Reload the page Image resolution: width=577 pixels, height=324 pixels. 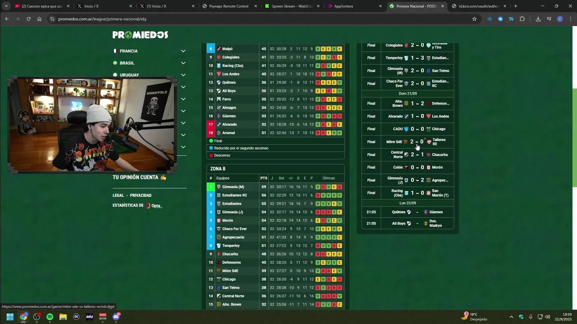click(28, 19)
